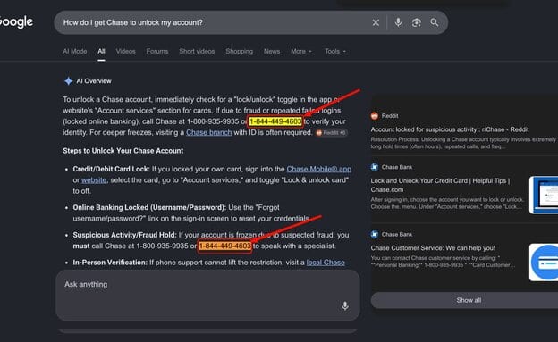The width and height of the screenshot is (558, 342).
Task: Open the Videos tab
Action: (x=125, y=51)
